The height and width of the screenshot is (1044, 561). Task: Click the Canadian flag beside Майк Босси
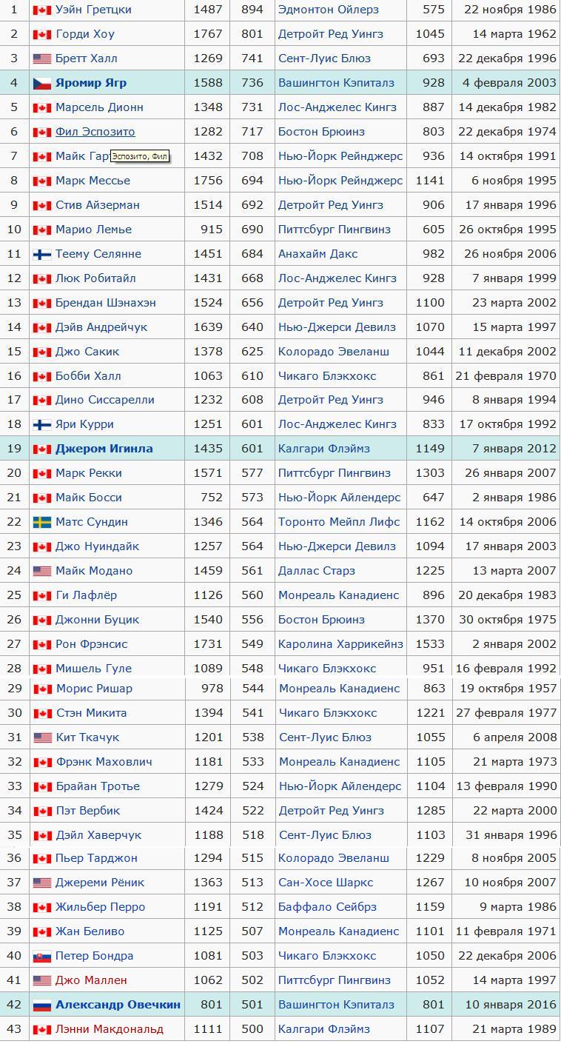[42, 498]
